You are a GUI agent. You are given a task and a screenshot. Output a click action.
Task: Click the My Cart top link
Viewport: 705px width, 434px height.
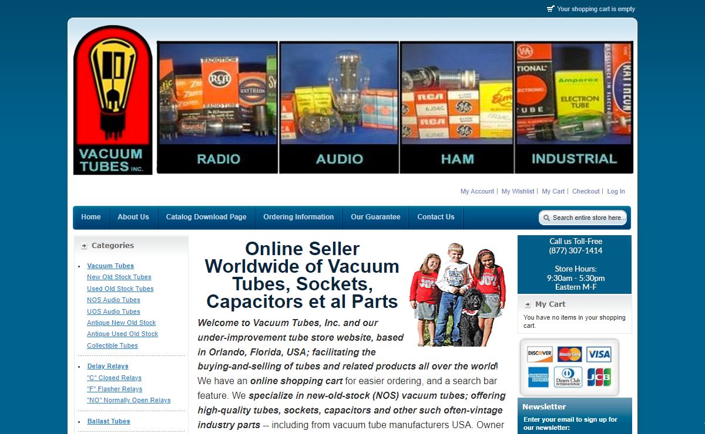[553, 191]
